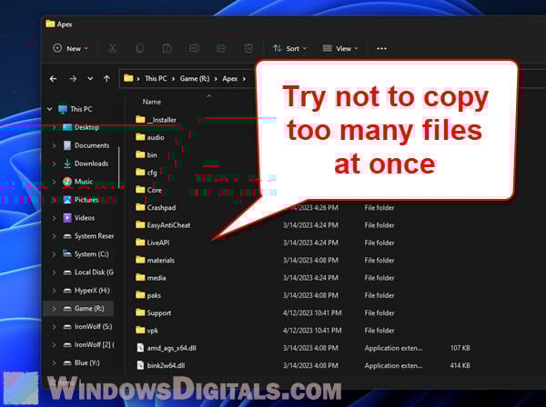Click the Rename icon in toolbar
Screen dimensions: 546x407
click(x=194, y=48)
